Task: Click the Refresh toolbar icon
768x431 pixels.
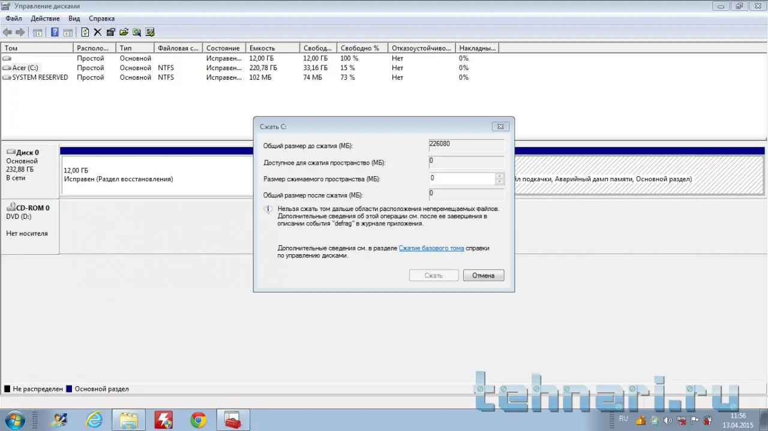Action: (85, 32)
